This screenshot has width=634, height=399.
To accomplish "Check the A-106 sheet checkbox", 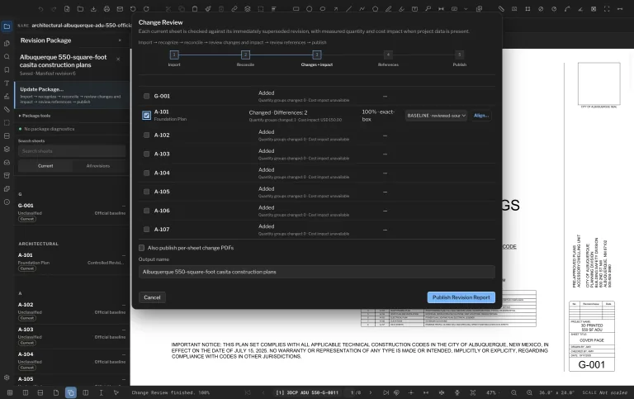I will 146,211.
